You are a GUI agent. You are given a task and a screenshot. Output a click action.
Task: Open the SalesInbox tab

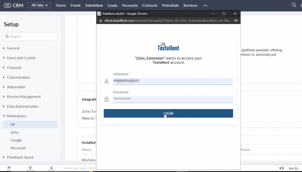tap(94, 5)
